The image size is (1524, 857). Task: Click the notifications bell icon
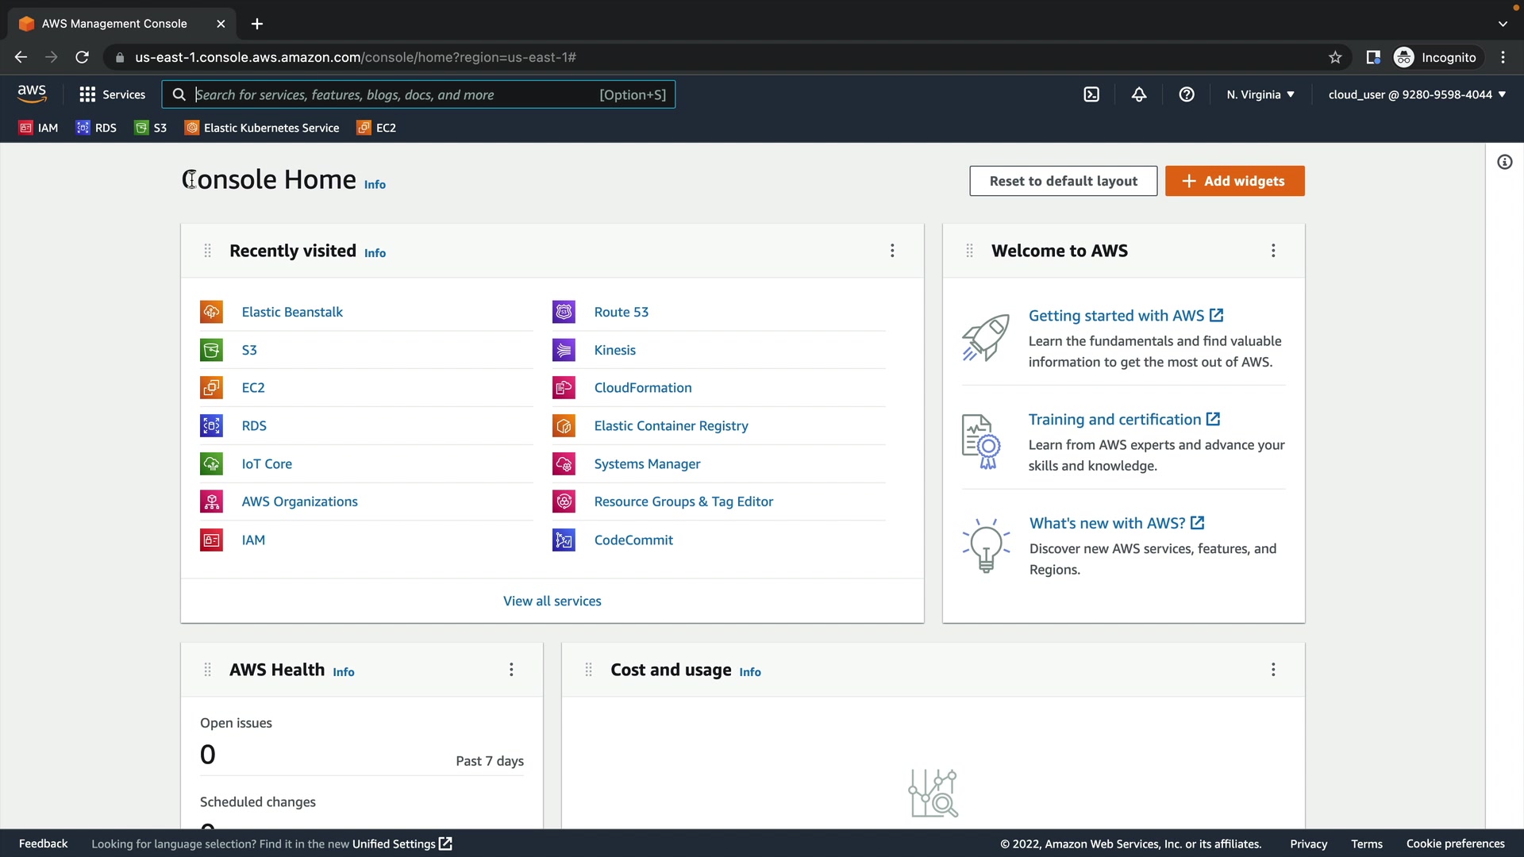tap(1139, 94)
